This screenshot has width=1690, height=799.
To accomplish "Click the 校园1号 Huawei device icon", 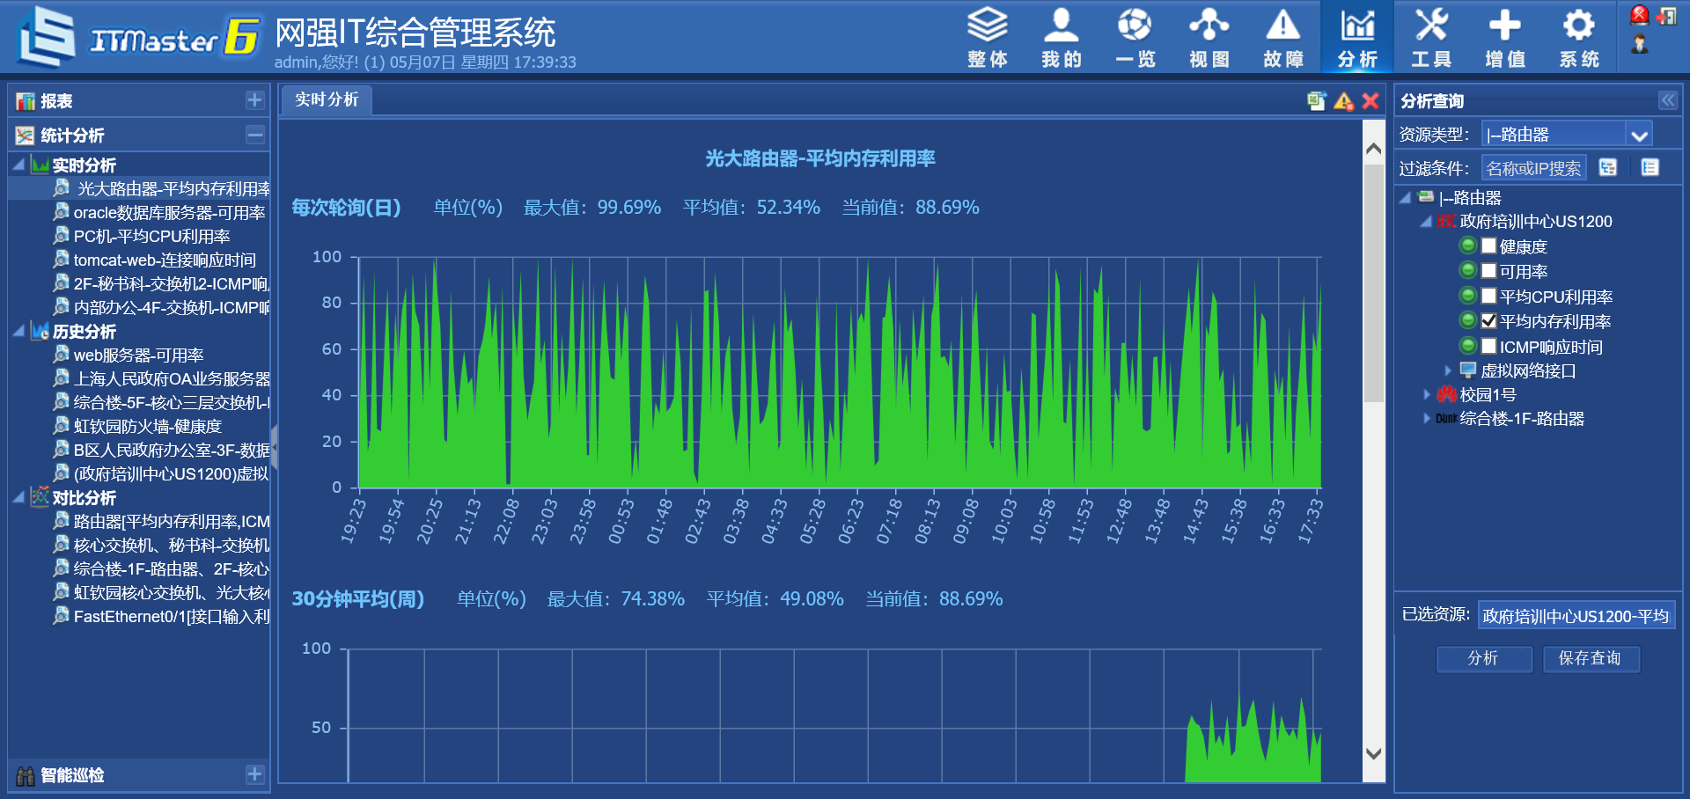I will click(1446, 394).
